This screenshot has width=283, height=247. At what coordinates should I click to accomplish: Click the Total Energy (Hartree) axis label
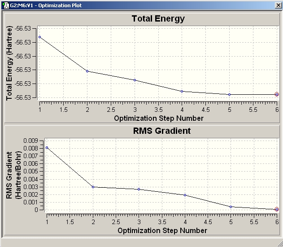9,63
